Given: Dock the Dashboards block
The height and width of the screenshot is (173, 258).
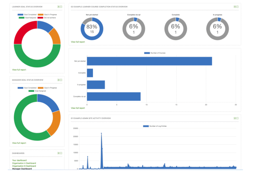Looking at the screenshot, I should coord(58,153).
